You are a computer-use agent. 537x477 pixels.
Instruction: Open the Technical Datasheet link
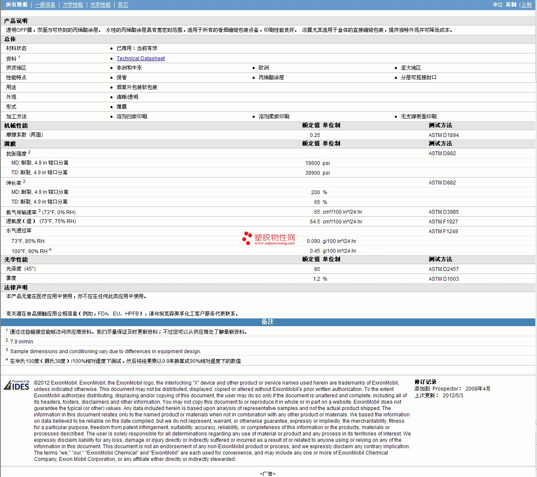pyautogui.click(x=141, y=59)
